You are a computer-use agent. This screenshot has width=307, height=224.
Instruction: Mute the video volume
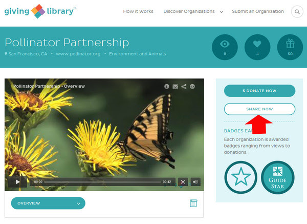[x=195, y=182]
